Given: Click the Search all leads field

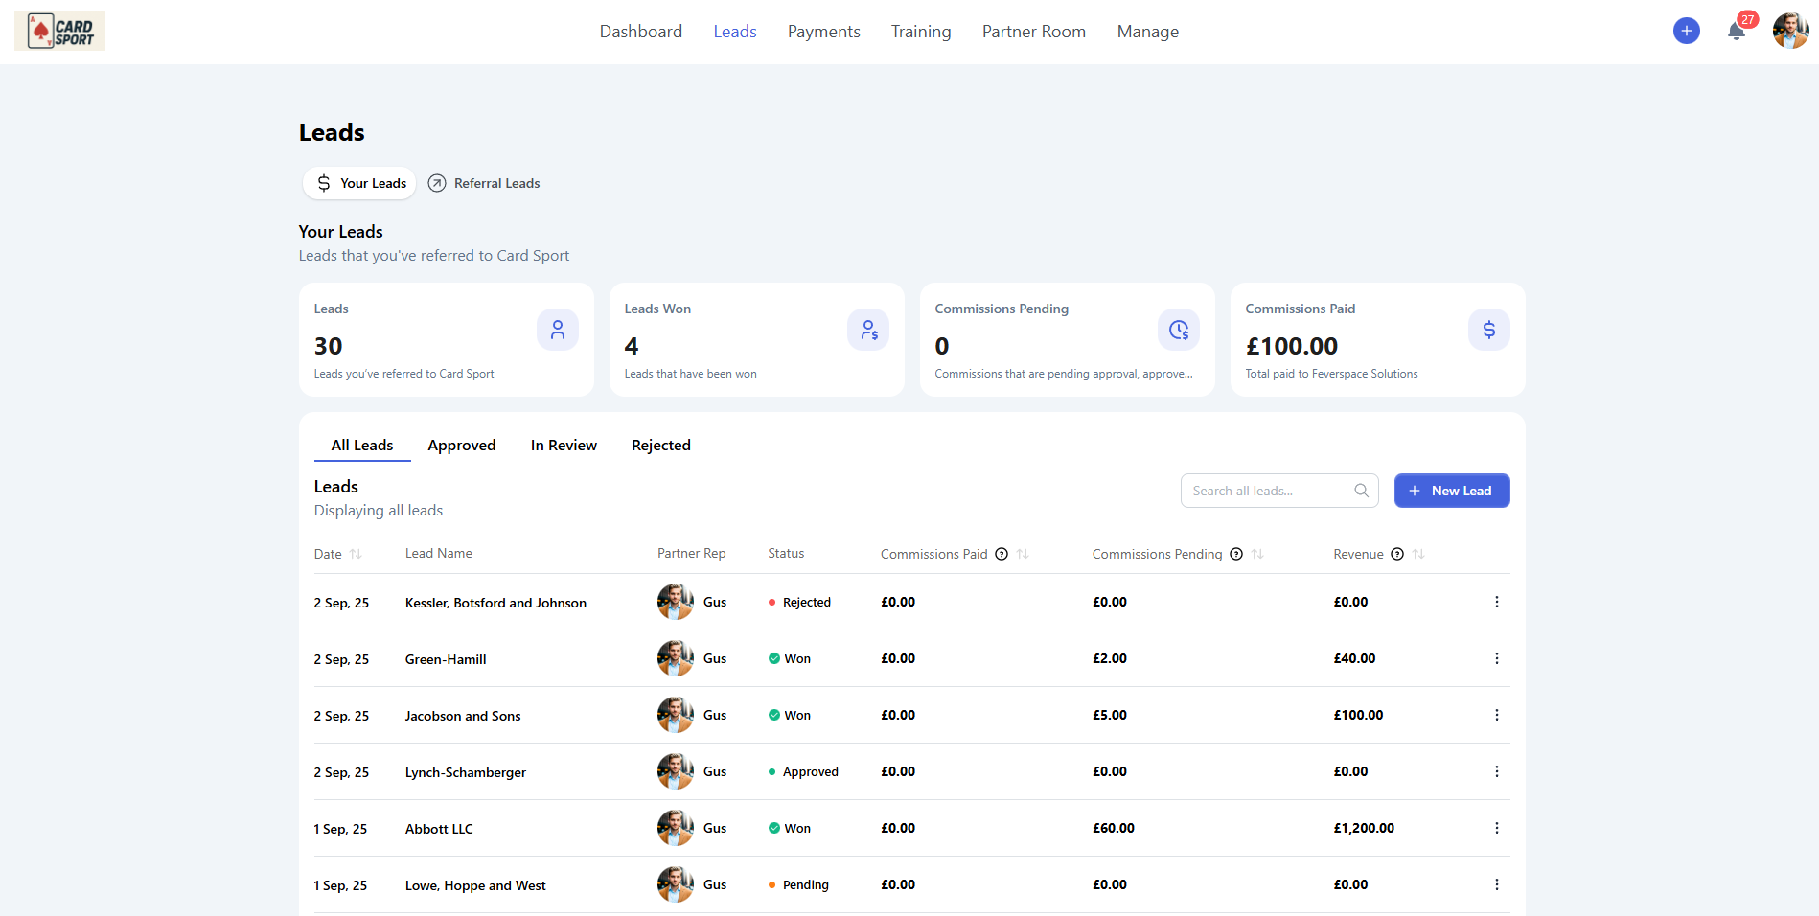Looking at the screenshot, I should point(1267,491).
